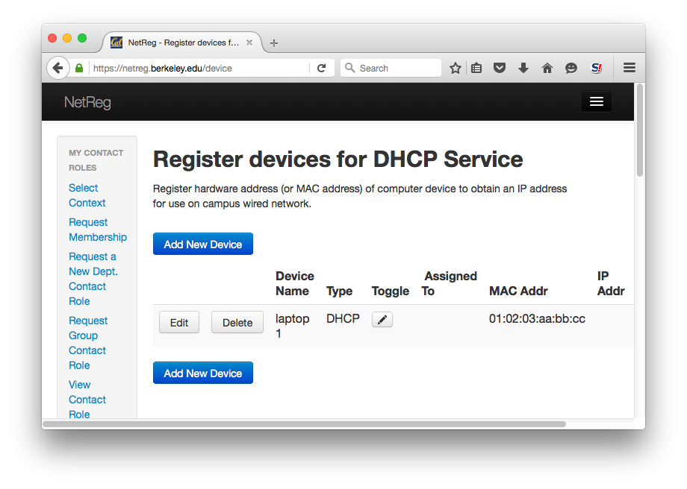Image resolution: width=687 pixels, height=489 pixels.
Task: Click the magnifier icon in search box
Action: [x=349, y=68]
